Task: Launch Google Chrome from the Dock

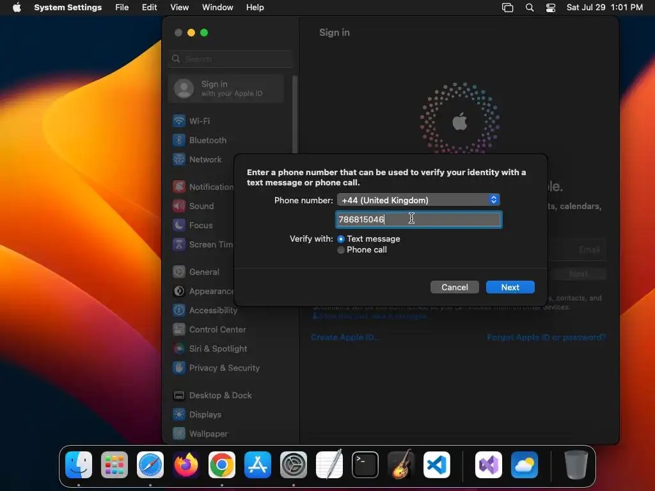Action: point(222,465)
